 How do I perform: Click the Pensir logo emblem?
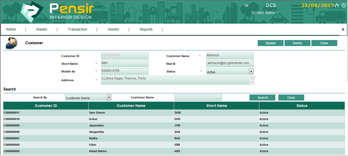(x=32, y=12)
